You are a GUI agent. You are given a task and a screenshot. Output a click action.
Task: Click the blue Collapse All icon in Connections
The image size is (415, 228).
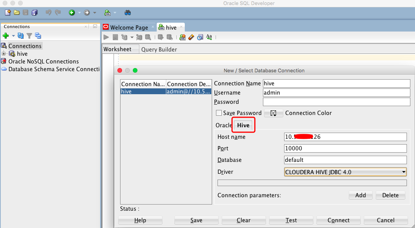(x=38, y=36)
